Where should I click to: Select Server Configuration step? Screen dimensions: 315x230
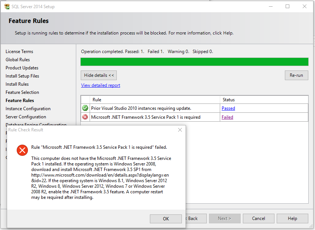pos(26,116)
